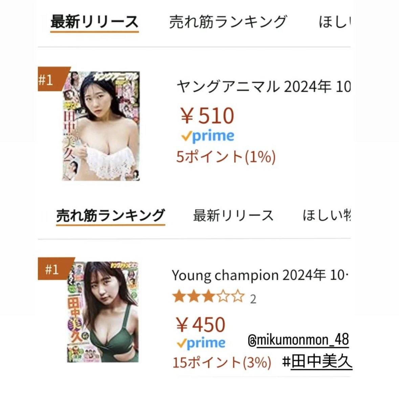Click the 5ポイント(1%) points text

(226, 157)
